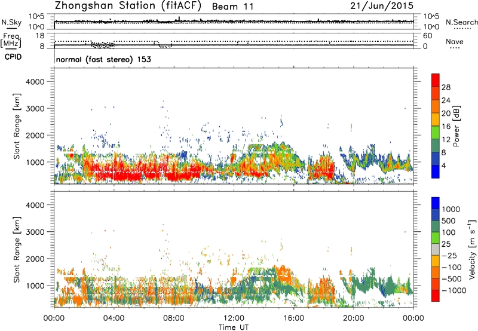
Task: Click the '08:00' time axis label
Action: pyautogui.click(x=174, y=318)
